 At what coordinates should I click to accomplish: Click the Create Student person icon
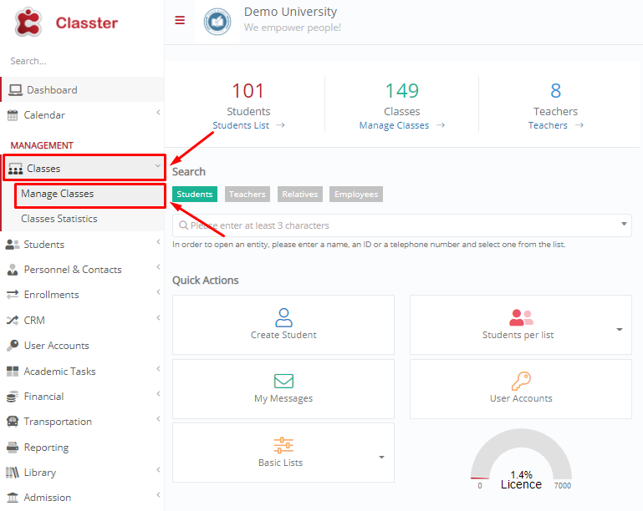pos(283,317)
